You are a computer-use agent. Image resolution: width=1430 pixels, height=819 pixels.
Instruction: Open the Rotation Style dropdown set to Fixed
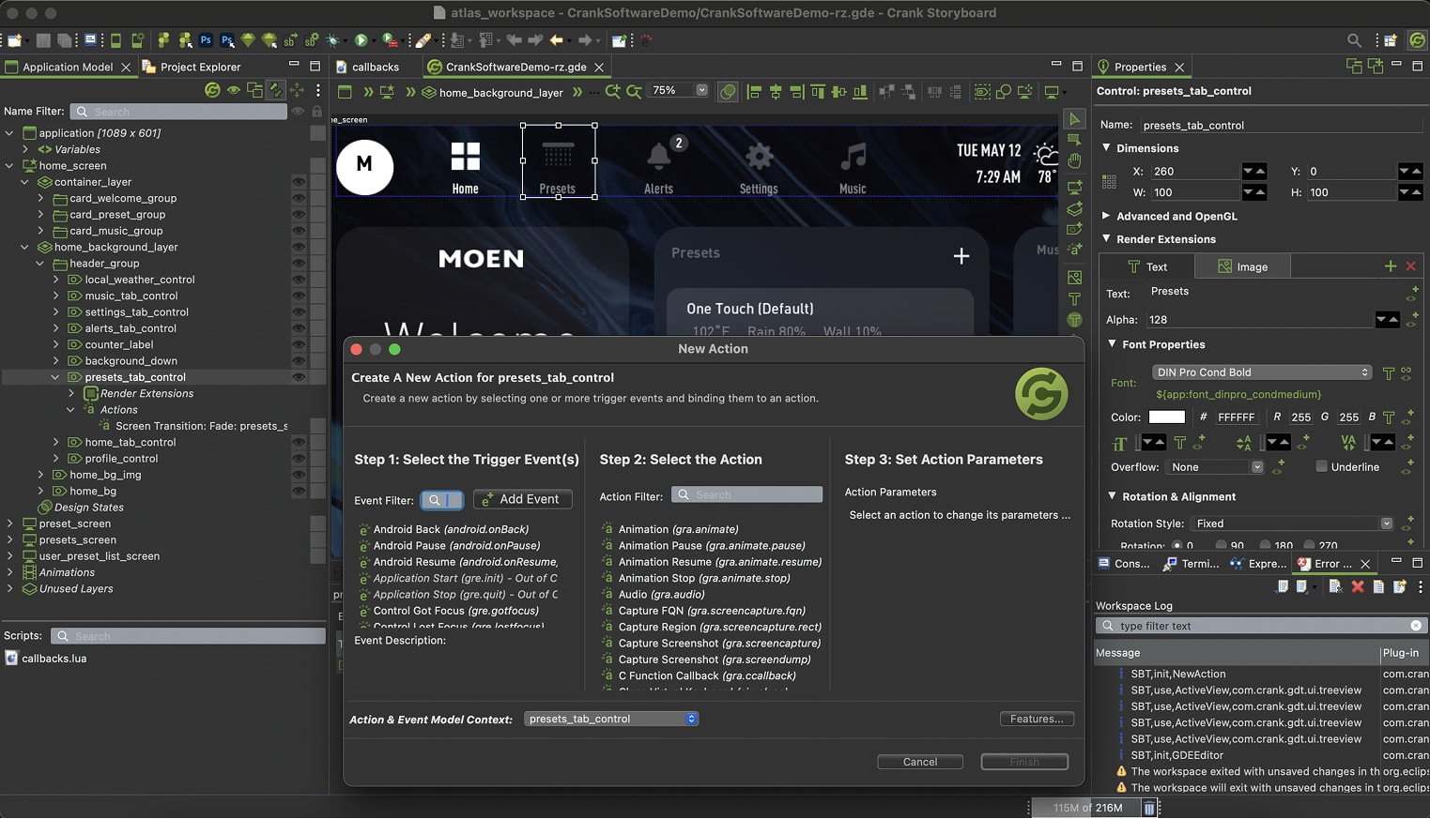point(1291,523)
